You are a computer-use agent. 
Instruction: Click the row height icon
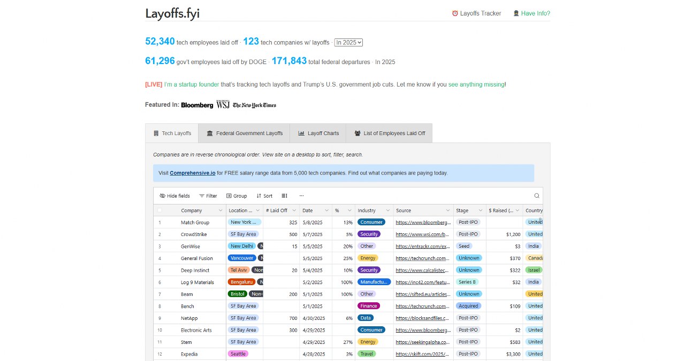(285, 196)
